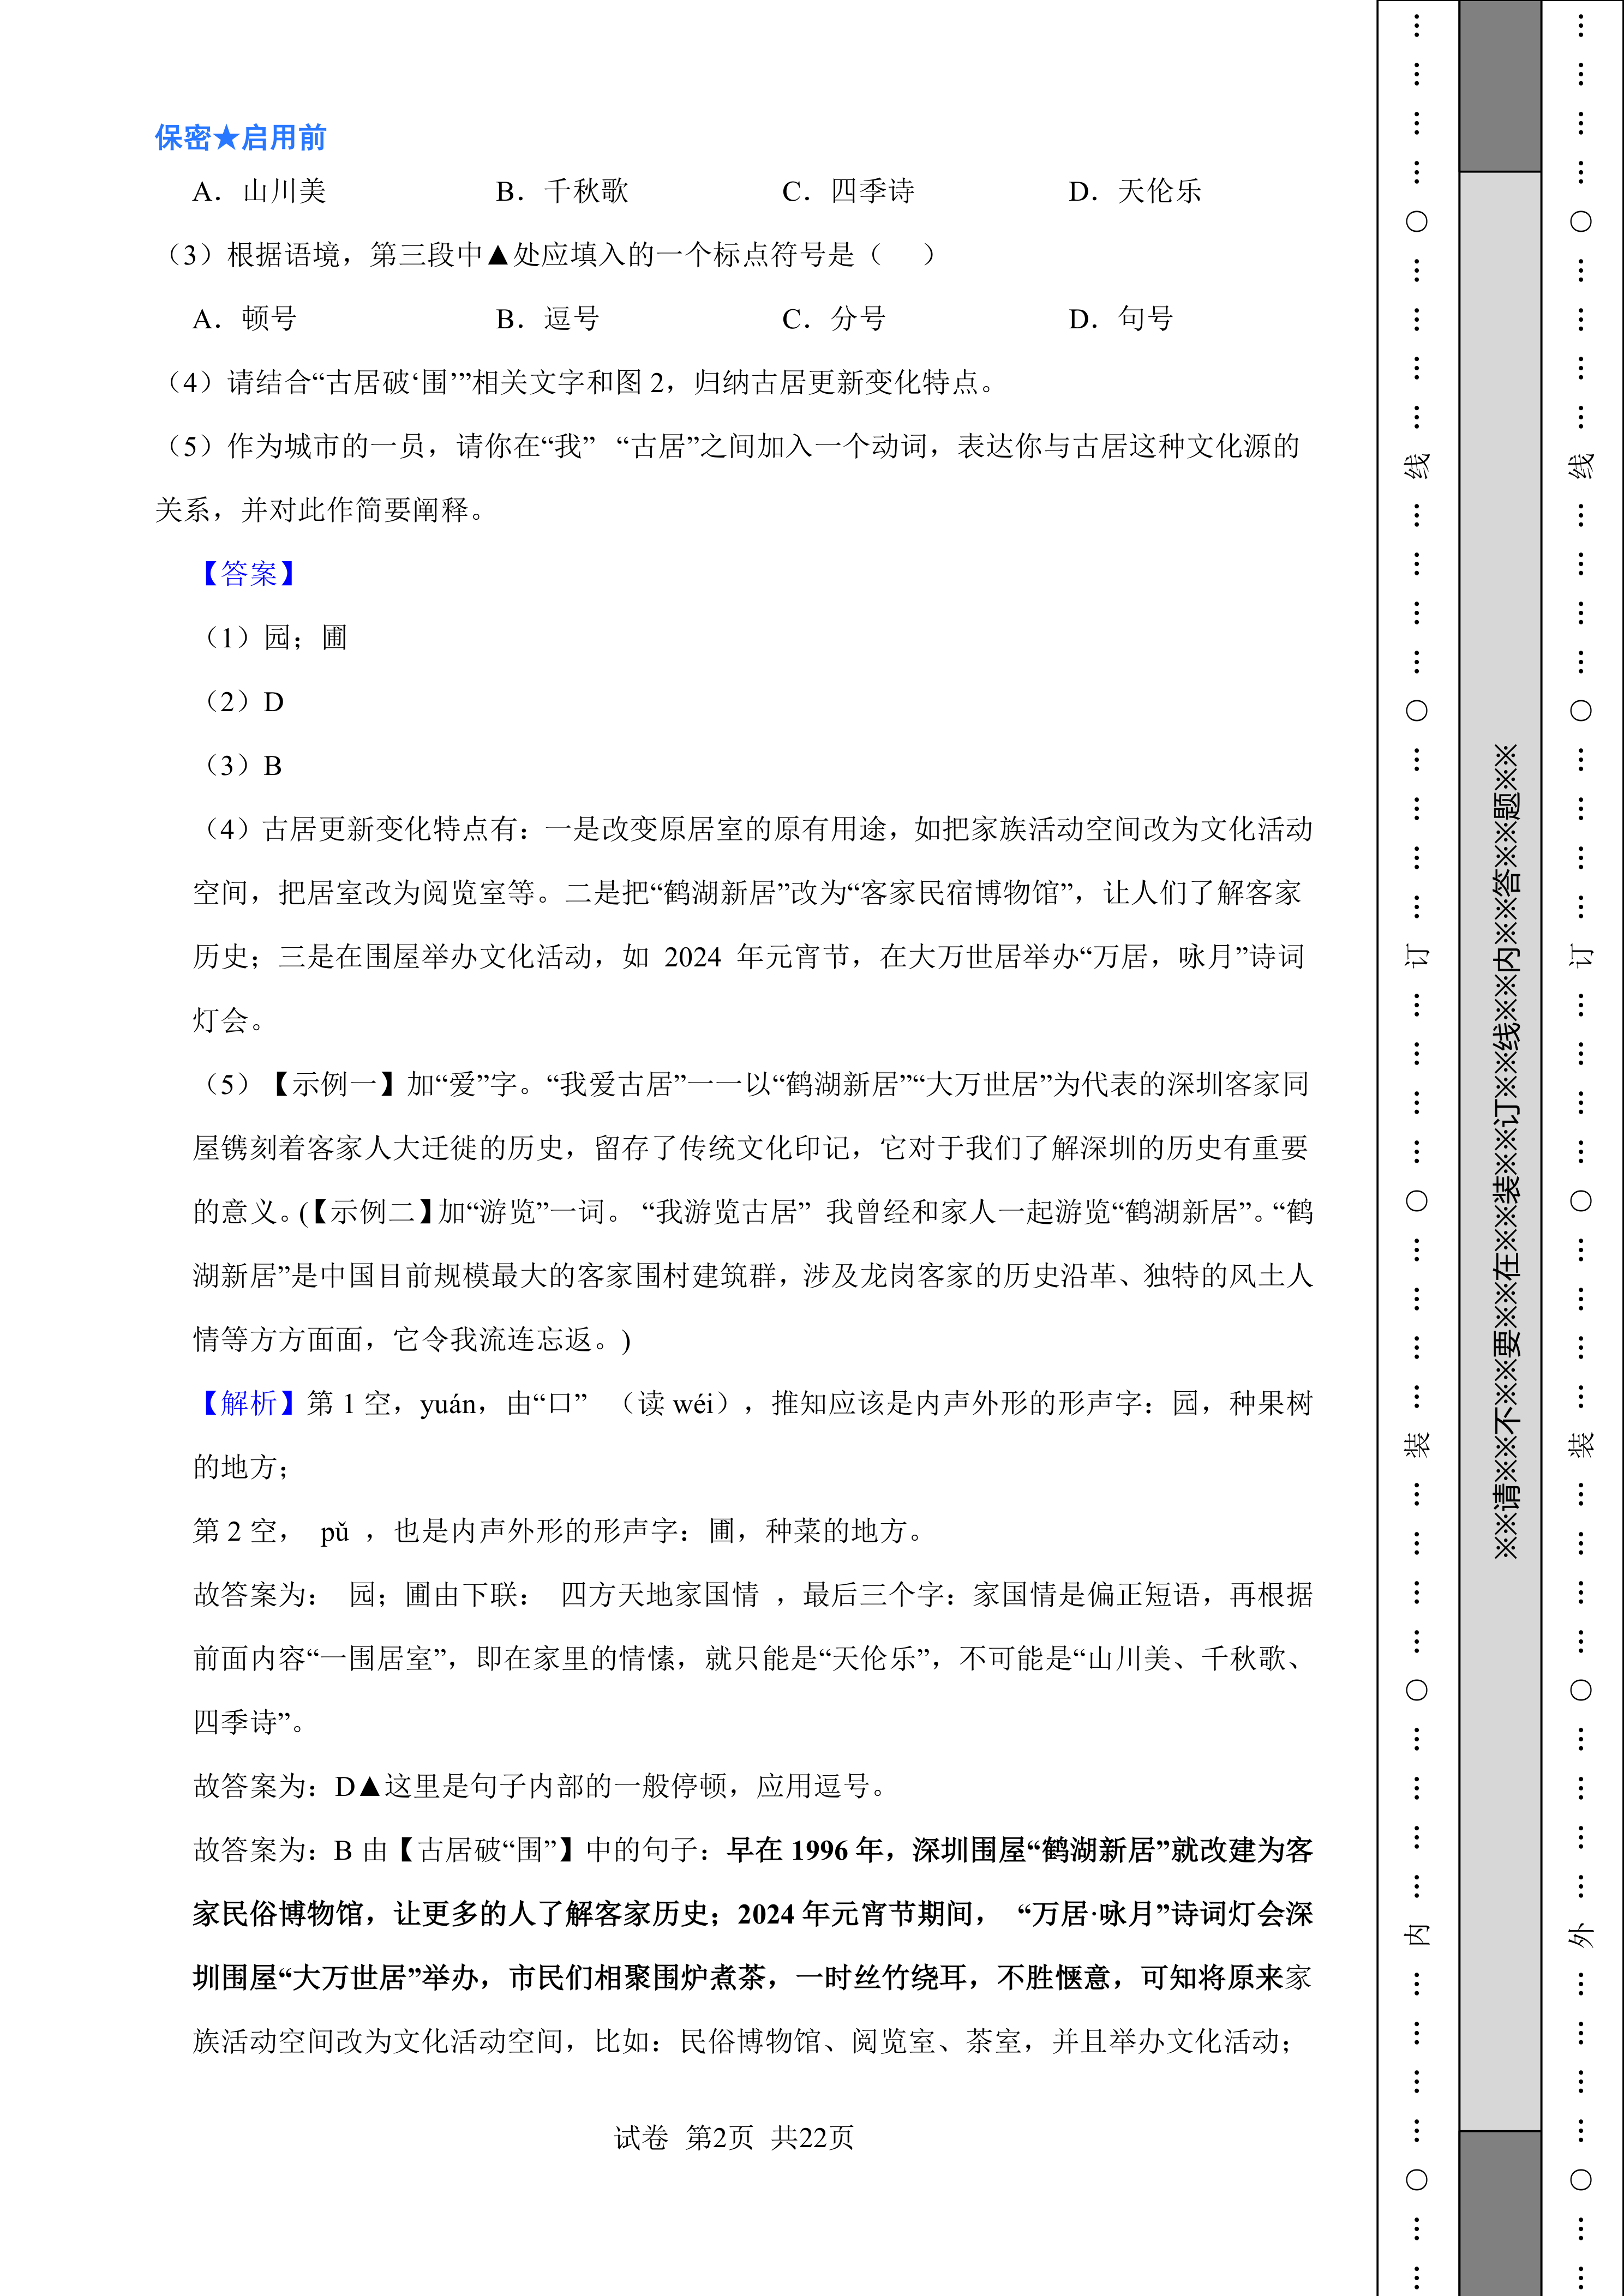
Task: Click the dark gray block atop margin strip
Action: click(1499, 87)
